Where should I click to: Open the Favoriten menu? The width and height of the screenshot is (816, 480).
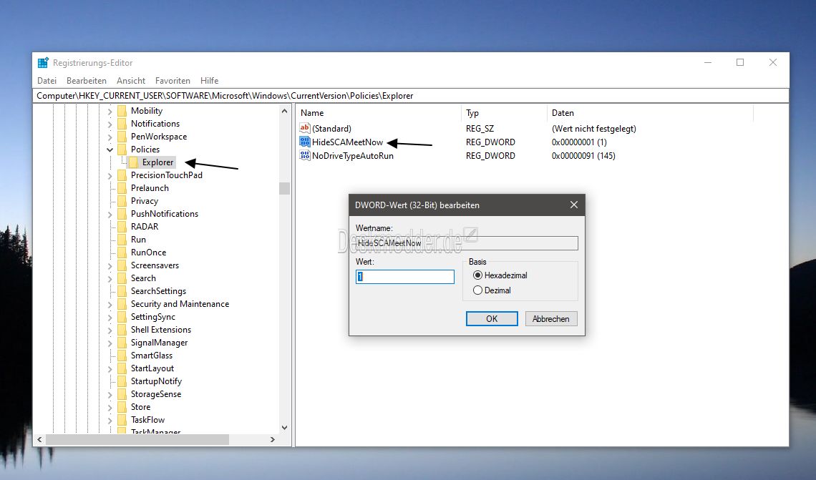(173, 81)
